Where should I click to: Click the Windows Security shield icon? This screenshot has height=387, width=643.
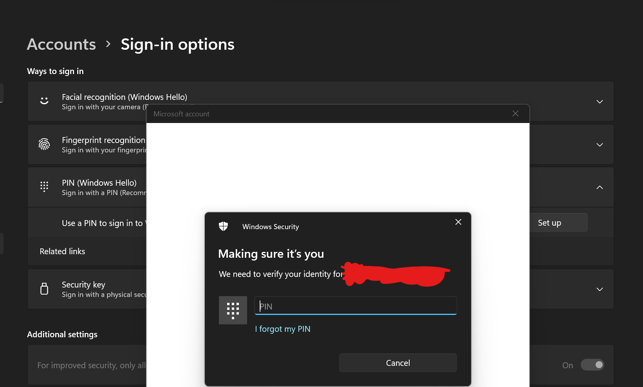point(223,226)
